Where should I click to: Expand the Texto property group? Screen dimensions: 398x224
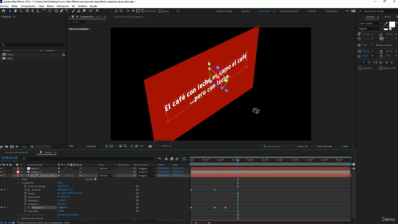click(19, 179)
